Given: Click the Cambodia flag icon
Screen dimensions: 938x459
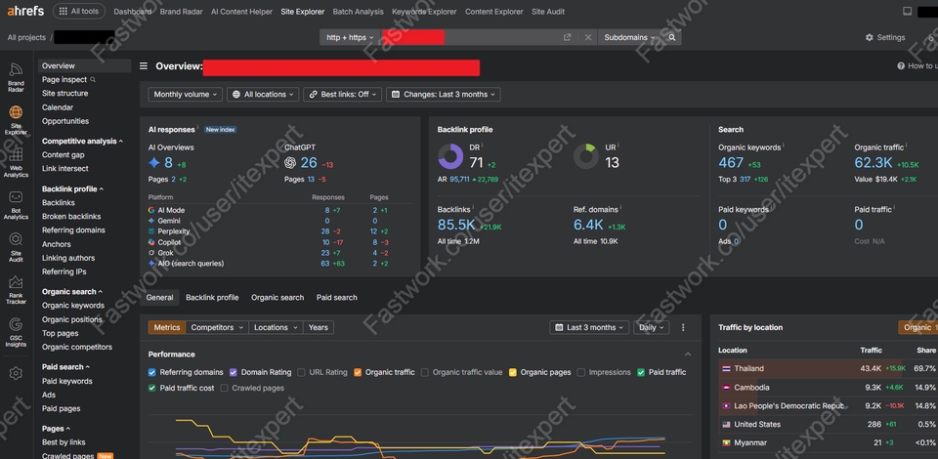Looking at the screenshot, I should point(726,388).
